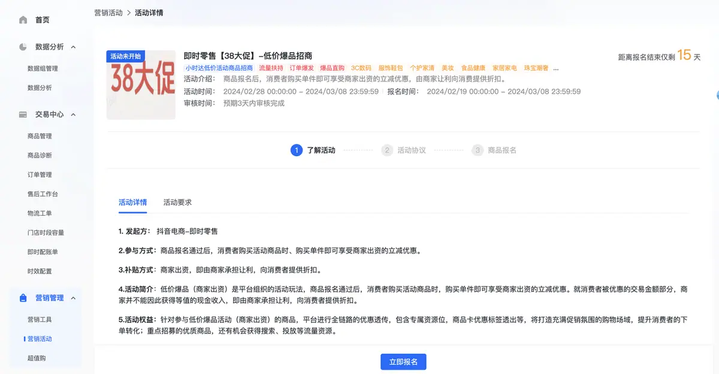Click the 3.补贴方式 paragraph
Image resolution: width=719 pixels, height=374 pixels.
[x=221, y=269]
